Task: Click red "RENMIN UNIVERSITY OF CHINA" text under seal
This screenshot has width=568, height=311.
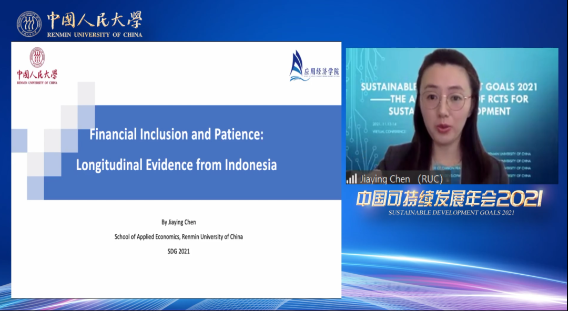Action: 37,82
